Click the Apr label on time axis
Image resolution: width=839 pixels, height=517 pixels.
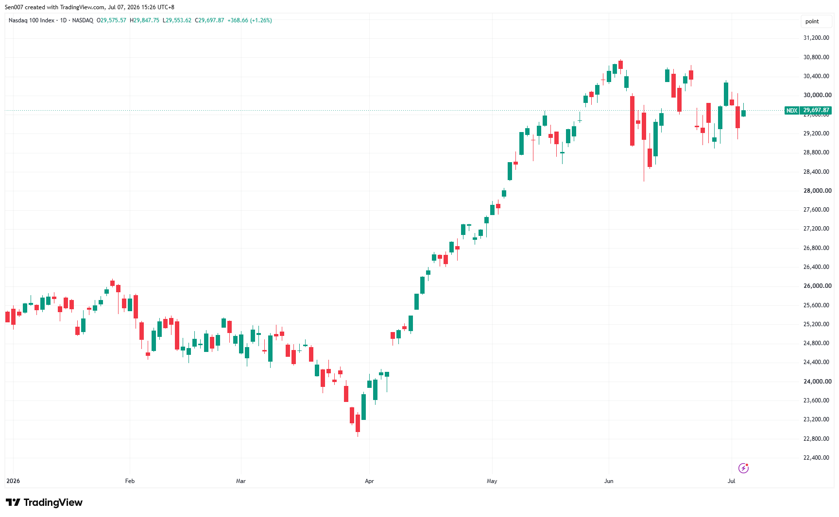click(369, 481)
